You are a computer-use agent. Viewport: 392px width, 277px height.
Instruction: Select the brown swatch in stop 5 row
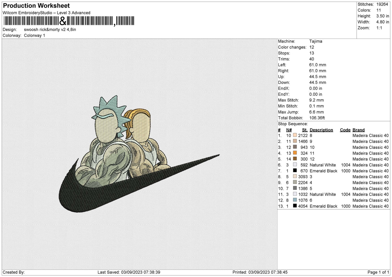(295, 159)
